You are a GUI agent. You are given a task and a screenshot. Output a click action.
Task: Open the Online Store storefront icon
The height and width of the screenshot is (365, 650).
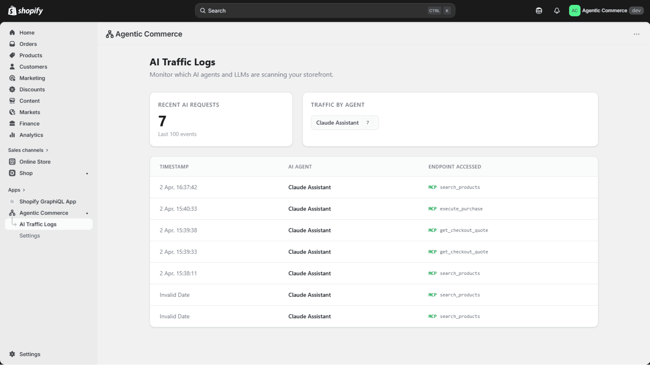coord(12,161)
